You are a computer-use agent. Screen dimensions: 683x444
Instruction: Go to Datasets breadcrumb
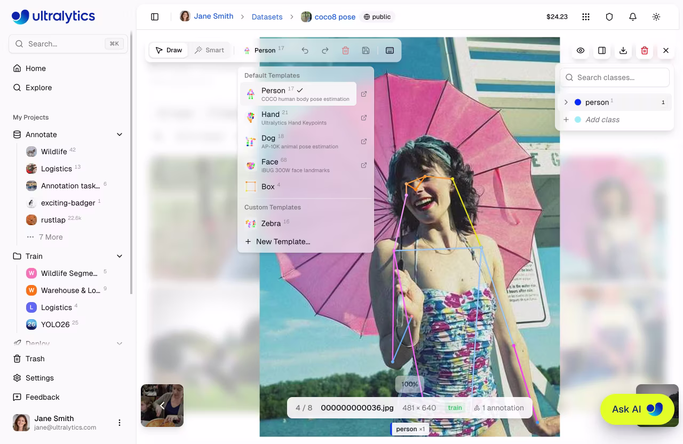pos(267,17)
